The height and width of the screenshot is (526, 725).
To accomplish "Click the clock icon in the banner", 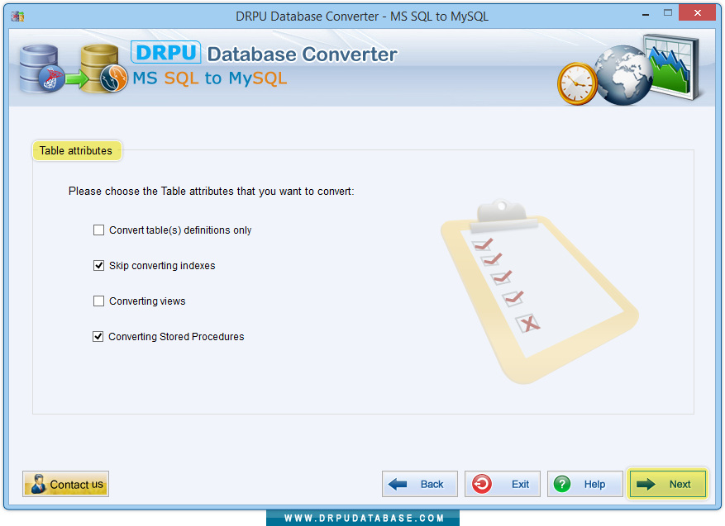I will click(x=577, y=83).
